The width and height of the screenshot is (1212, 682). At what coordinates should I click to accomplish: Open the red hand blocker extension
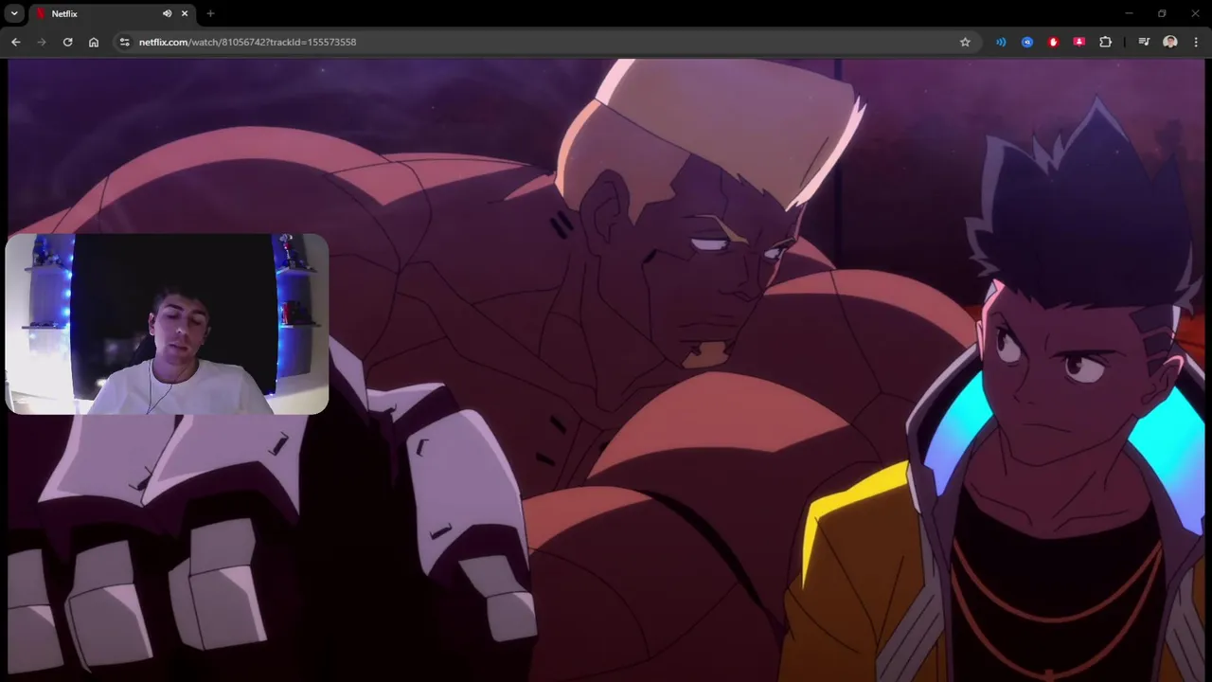[x=1053, y=42]
